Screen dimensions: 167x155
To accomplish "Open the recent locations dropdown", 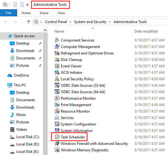I will pos(22,22).
